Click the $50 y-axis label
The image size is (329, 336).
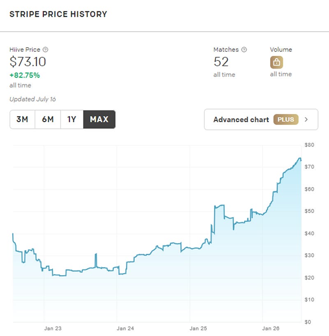click(309, 211)
